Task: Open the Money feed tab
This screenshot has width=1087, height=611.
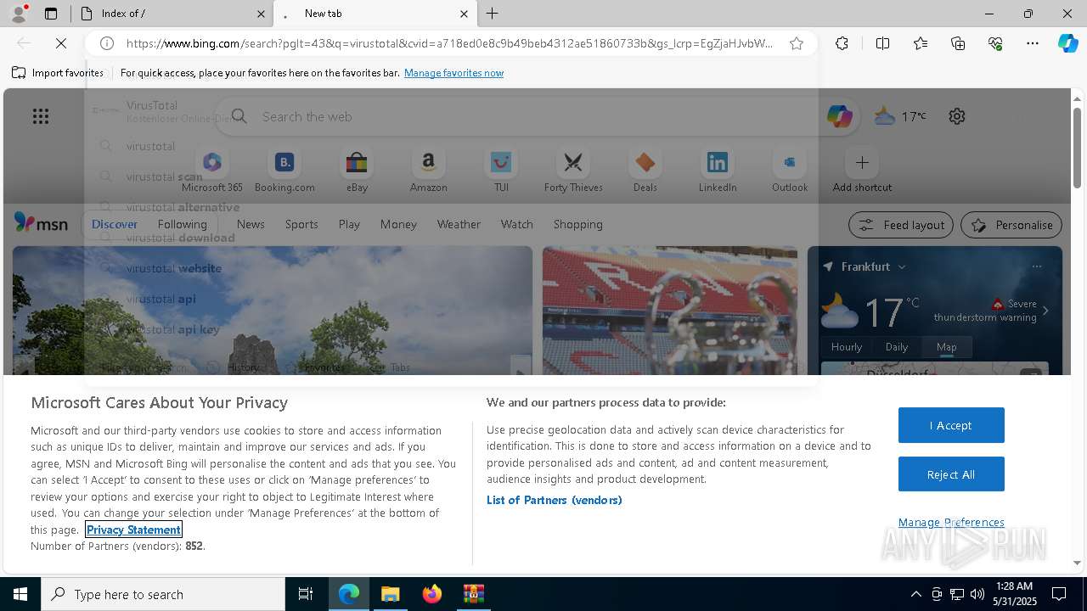Action: click(398, 224)
